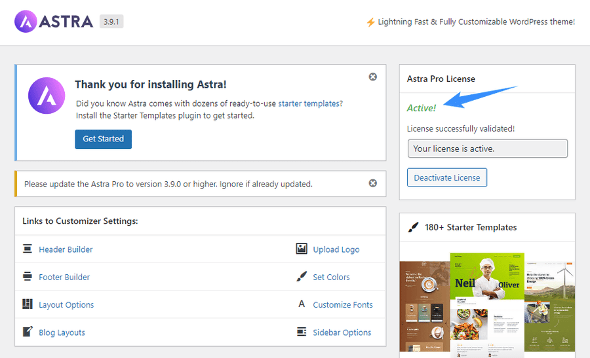Dismiss the Astra Pro update notice
The width and height of the screenshot is (590, 358).
[372, 183]
